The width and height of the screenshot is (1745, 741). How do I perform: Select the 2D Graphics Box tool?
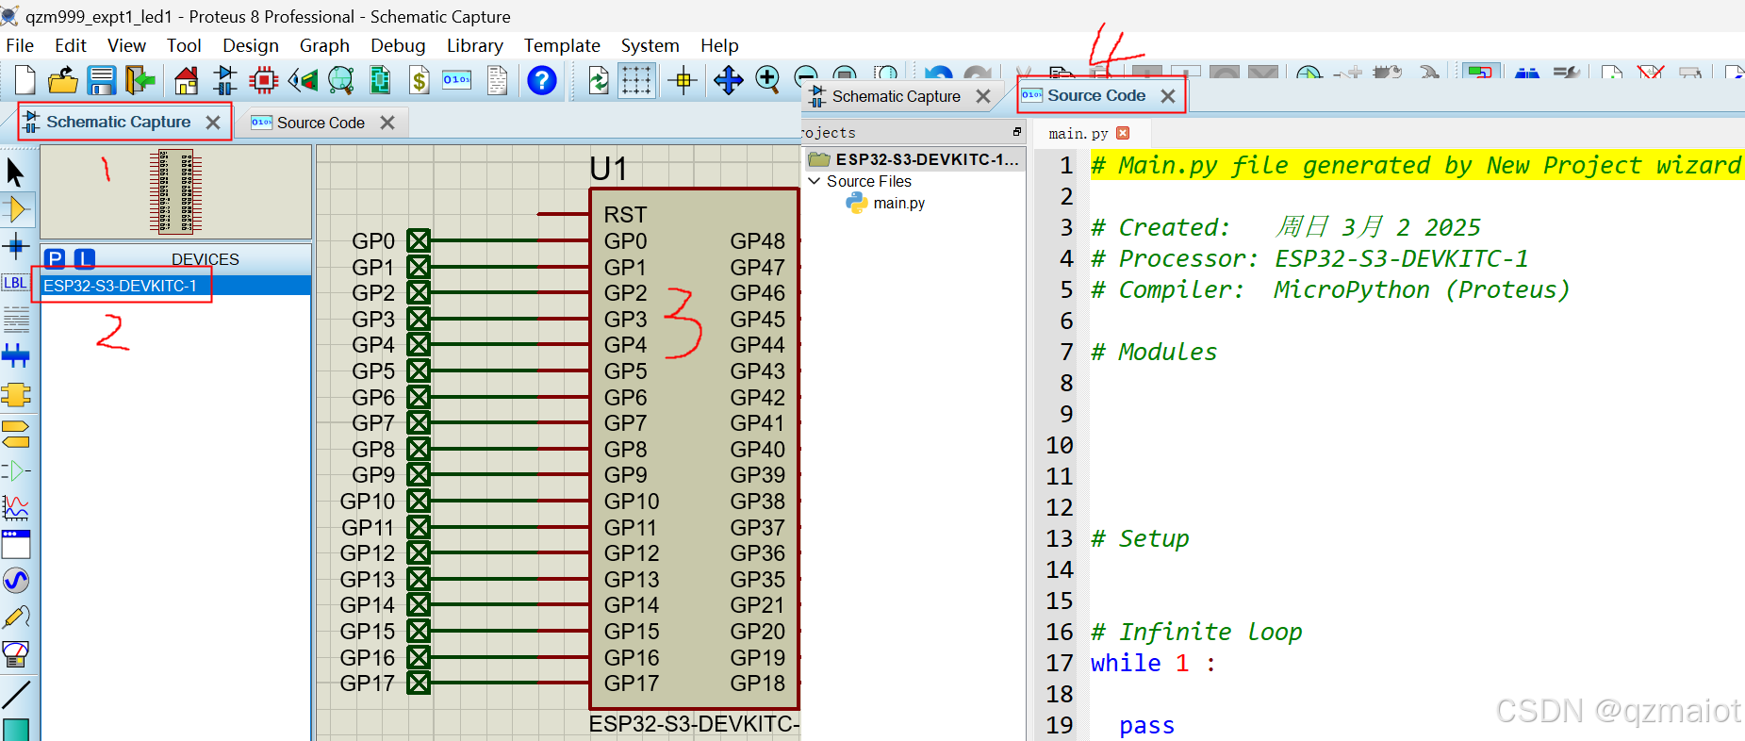[16, 730]
